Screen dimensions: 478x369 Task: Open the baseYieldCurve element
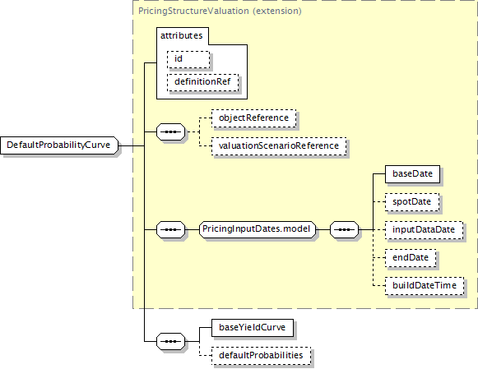pyautogui.click(x=253, y=328)
